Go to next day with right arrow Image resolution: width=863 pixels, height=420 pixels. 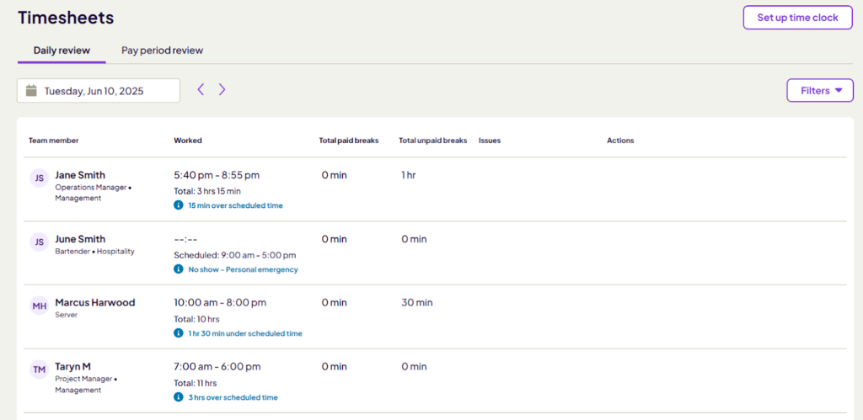coord(222,89)
